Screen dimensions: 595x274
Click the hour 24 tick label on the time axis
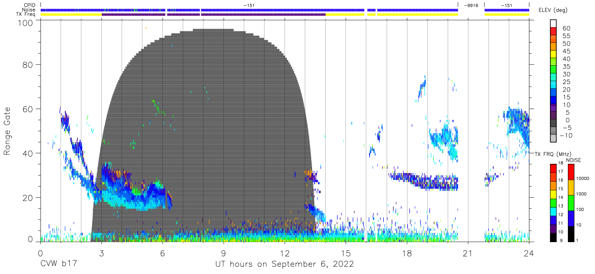529,253
